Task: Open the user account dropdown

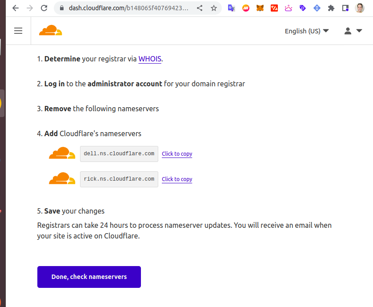Action: pos(353,31)
